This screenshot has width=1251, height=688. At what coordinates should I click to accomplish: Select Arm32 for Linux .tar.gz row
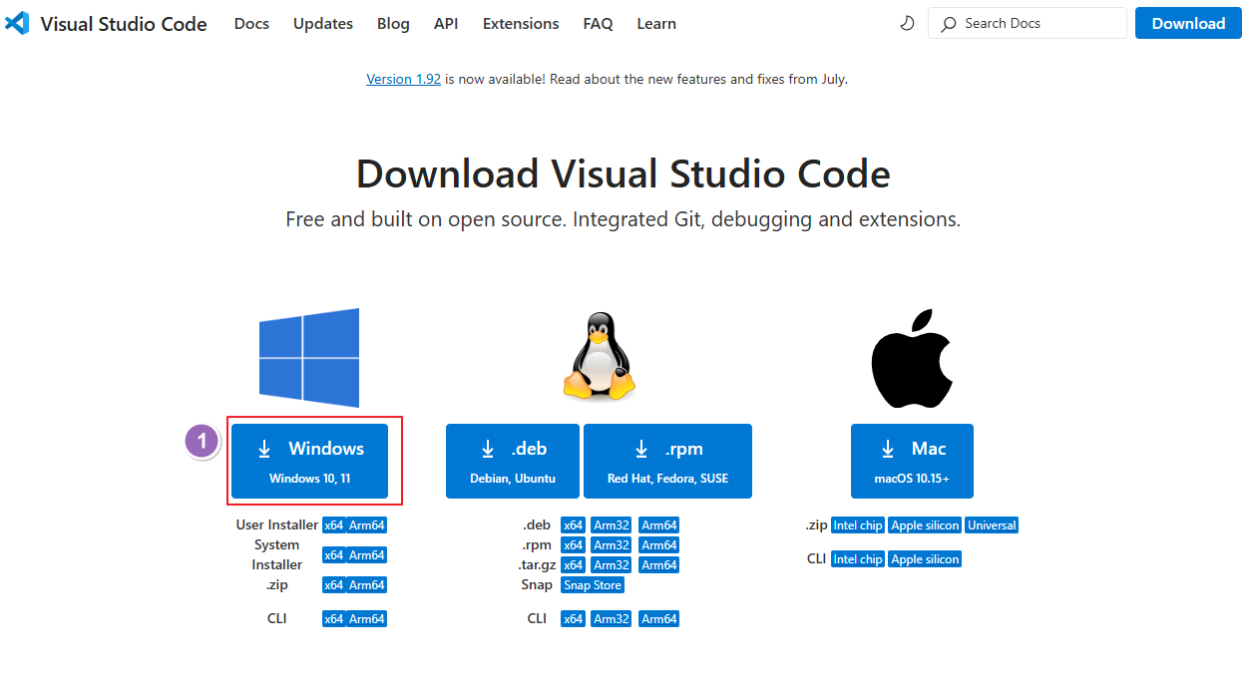click(611, 565)
